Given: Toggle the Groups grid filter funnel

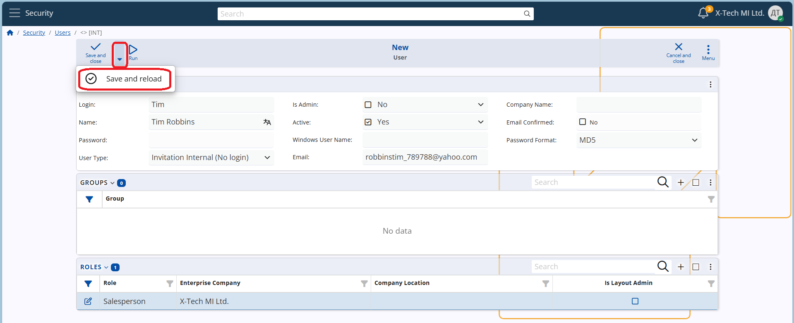Looking at the screenshot, I should click(89, 199).
